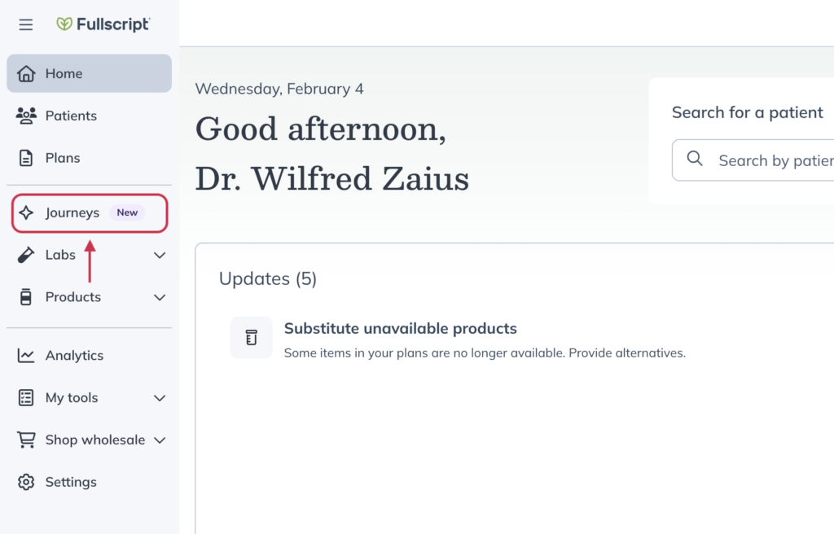Expand the Products section

[x=160, y=296]
